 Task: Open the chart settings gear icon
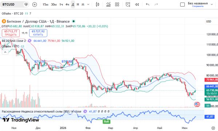(213, 128)
